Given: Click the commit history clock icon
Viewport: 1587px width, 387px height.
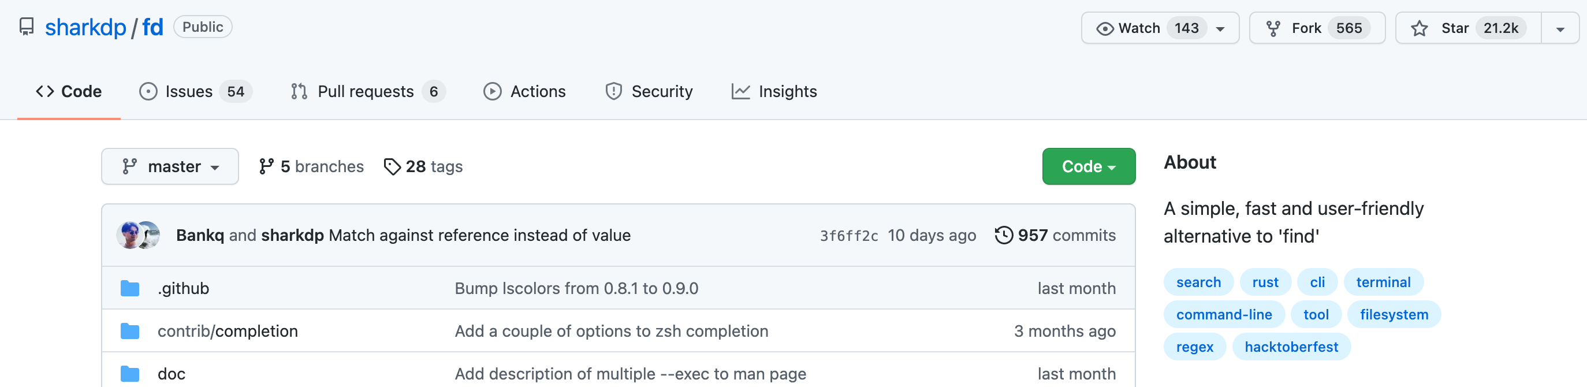Looking at the screenshot, I should point(1004,235).
